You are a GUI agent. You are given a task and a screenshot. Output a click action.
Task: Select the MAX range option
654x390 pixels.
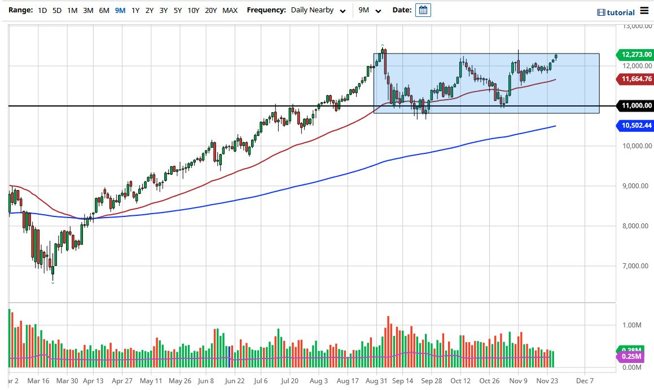(x=230, y=10)
